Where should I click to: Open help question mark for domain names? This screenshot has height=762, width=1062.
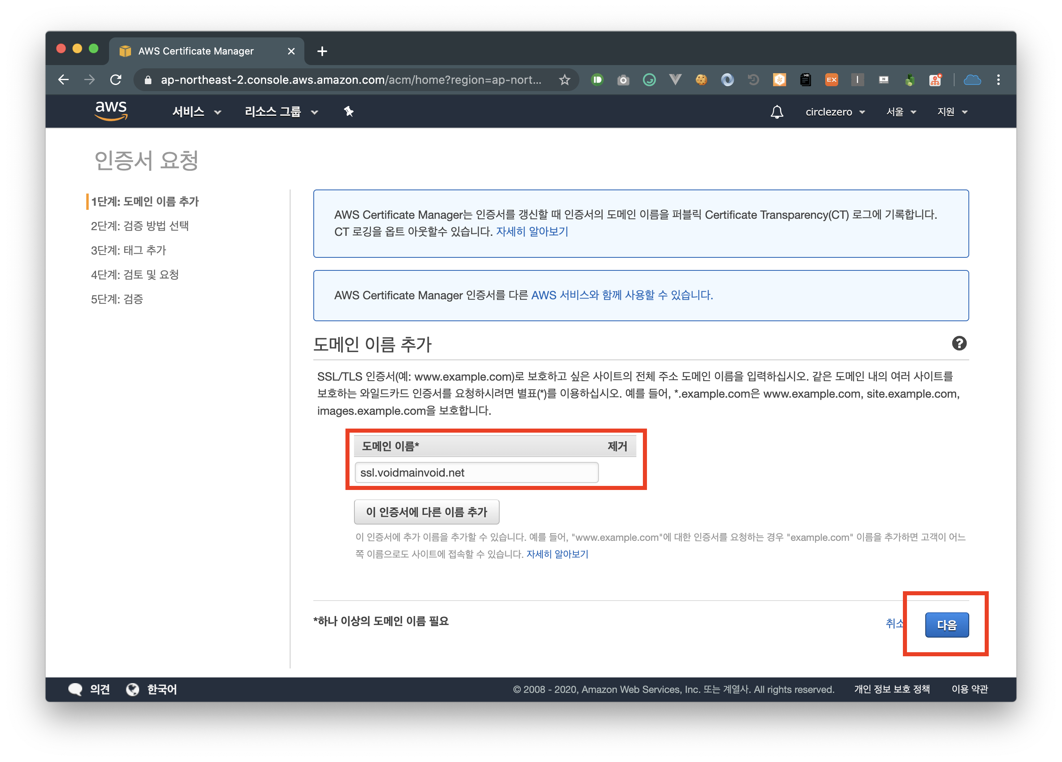(959, 344)
